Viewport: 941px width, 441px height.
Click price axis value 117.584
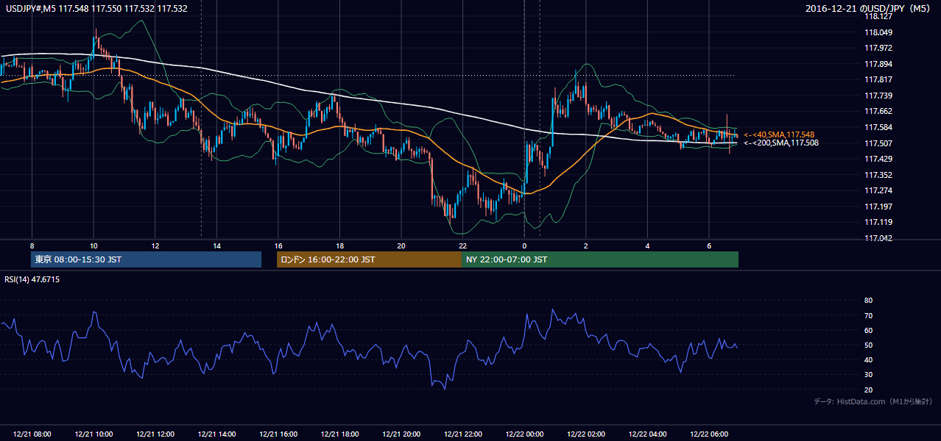tap(878, 127)
